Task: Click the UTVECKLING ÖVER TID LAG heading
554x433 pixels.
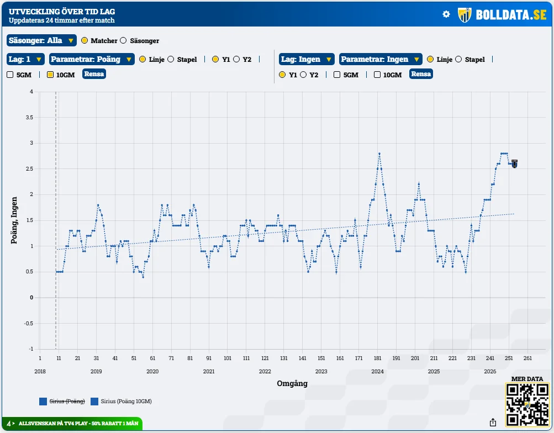Action: coord(62,11)
